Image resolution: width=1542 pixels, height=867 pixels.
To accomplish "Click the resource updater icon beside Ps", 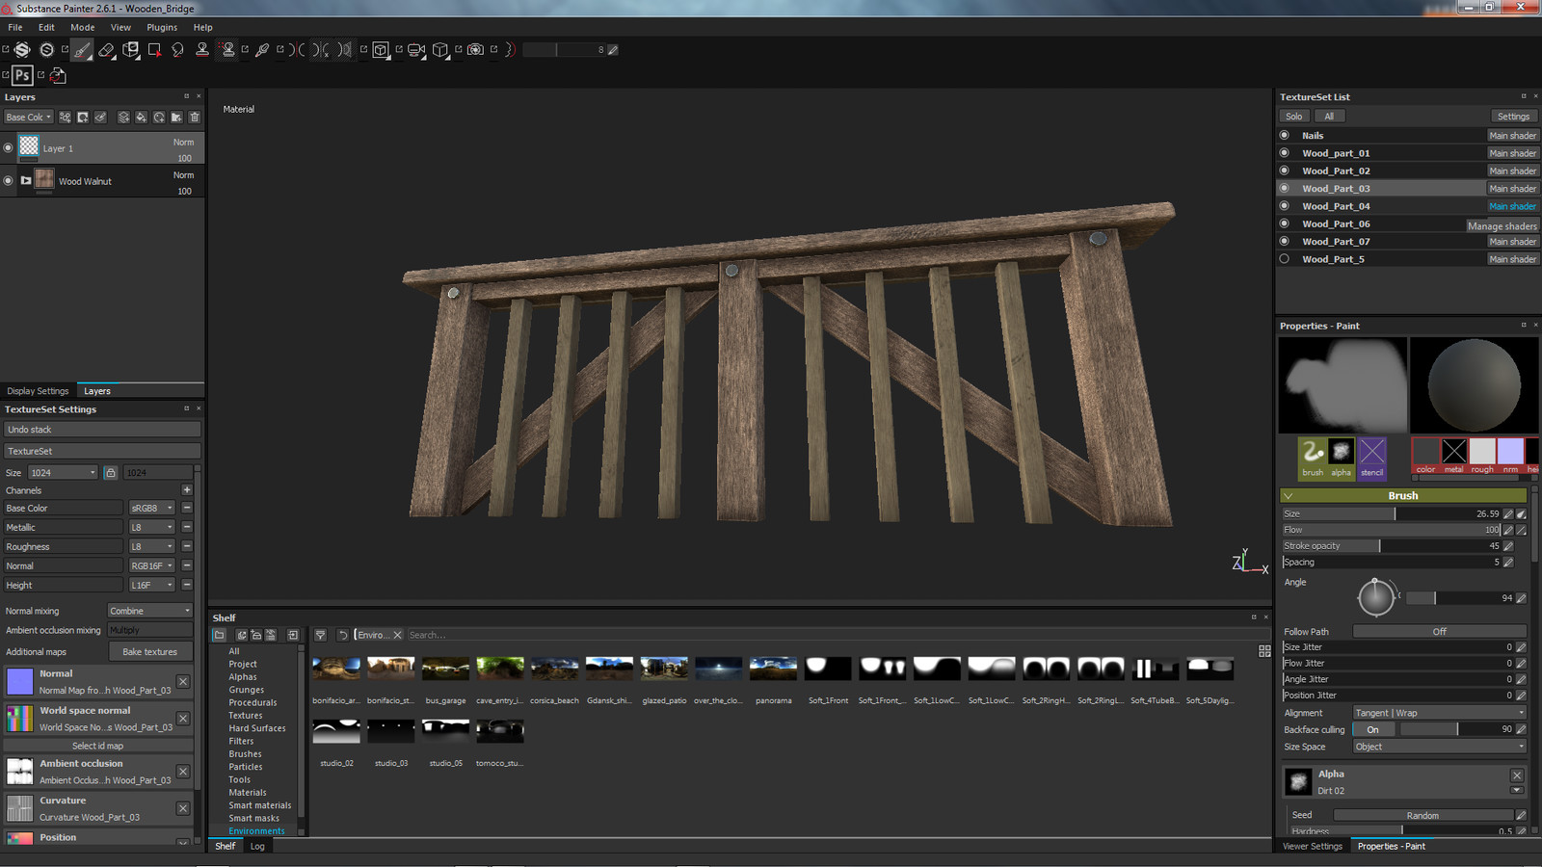I will [x=58, y=75].
